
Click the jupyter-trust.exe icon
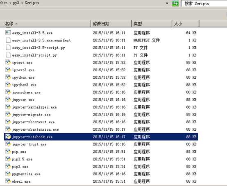tap(8, 144)
